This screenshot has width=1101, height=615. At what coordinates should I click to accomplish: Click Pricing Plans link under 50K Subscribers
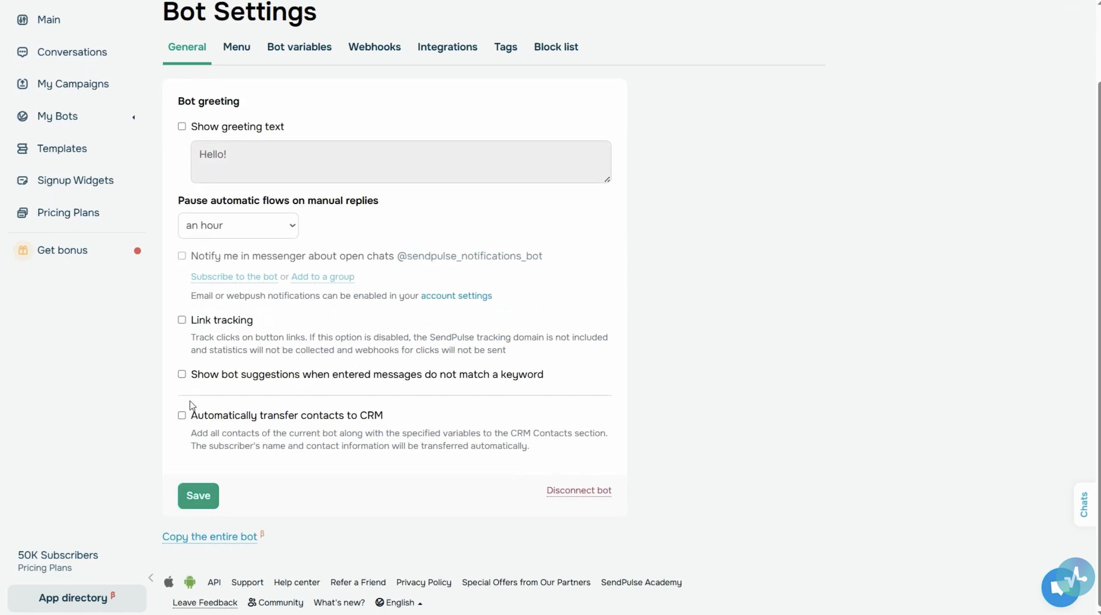45,568
